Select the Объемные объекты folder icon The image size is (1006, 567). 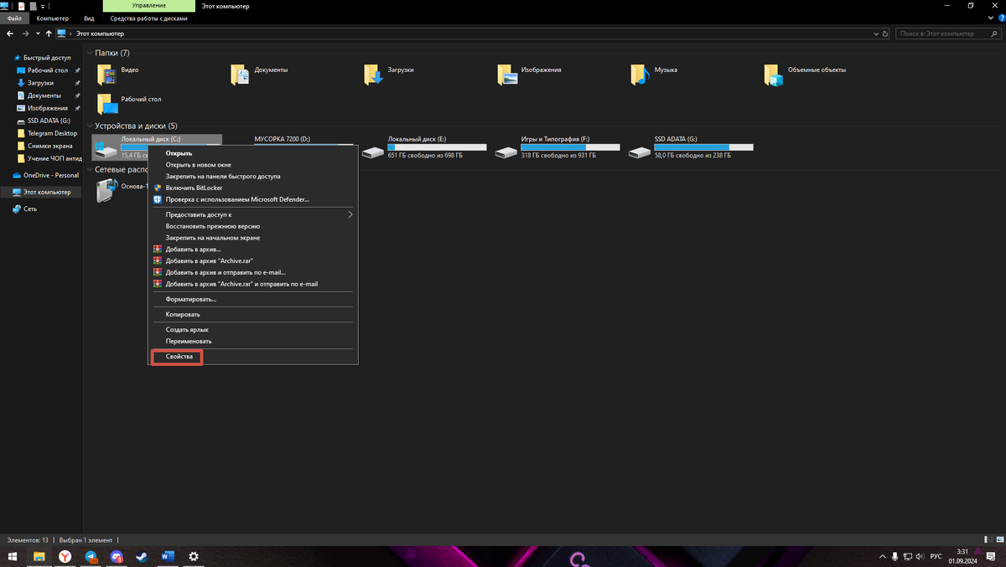tap(774, 75)
